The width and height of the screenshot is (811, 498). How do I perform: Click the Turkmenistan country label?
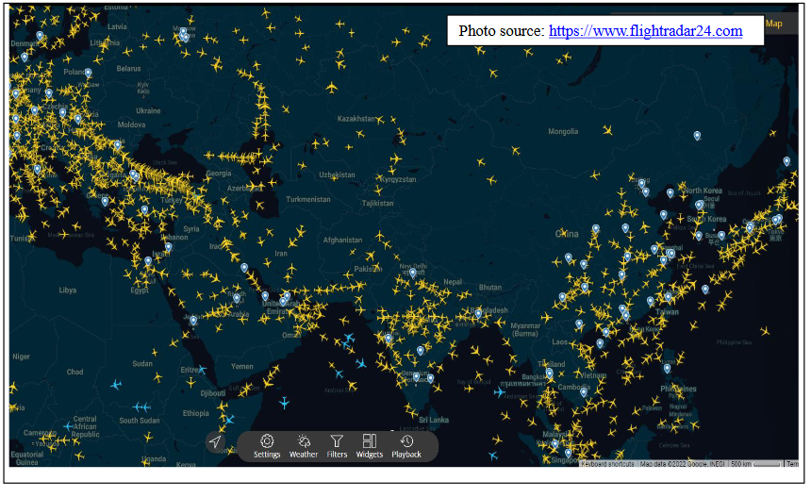[x=308, y=199]
